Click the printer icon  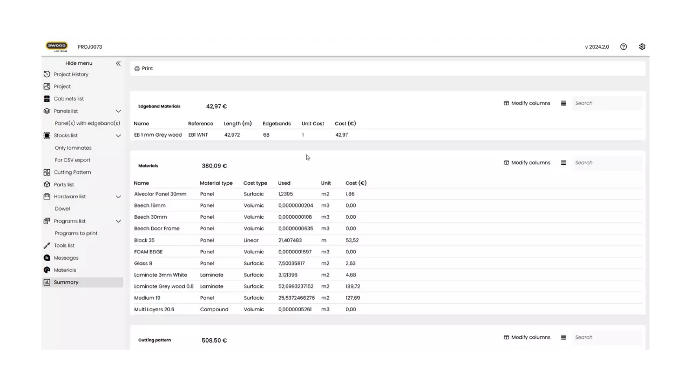(137, 69)
